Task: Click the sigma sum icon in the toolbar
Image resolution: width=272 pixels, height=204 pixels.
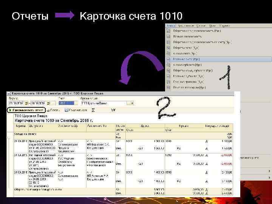Action: 93,110
